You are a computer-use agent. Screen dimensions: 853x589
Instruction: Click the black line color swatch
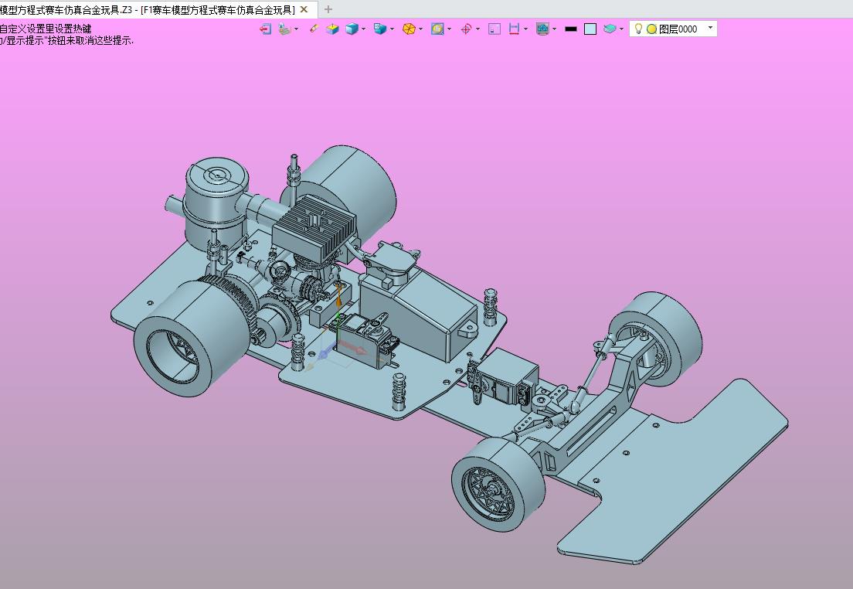(571, 29)
